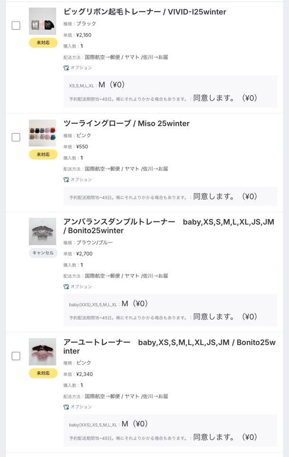289x457 pixels.
Task: Click the キャンセル badge on アンバランスダンブルトレーナー
Action: pos(43,253)
